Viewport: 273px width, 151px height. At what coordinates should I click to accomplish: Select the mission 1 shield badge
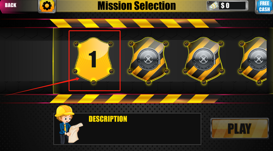tap(93, 60)
